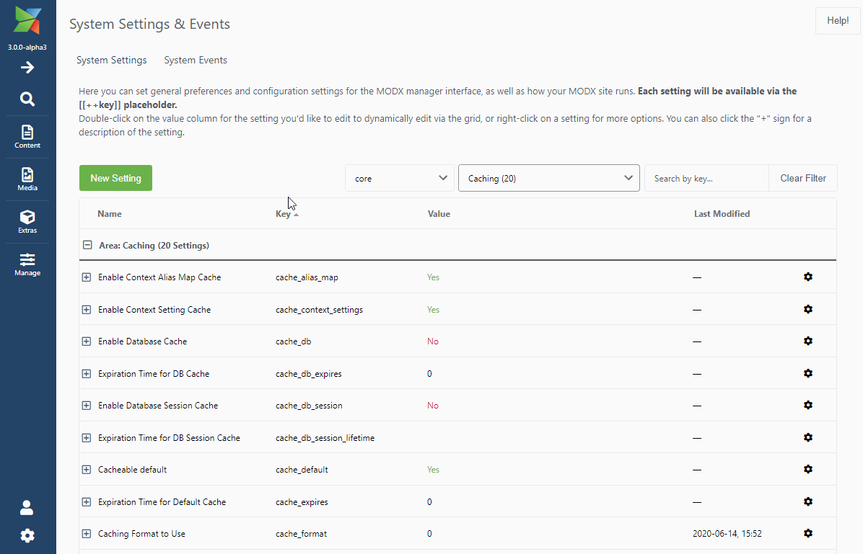This screenshot has height=554, width=863.
Task: Click gear icon for cache_alias_map row
Action: (x=808, y=277)
